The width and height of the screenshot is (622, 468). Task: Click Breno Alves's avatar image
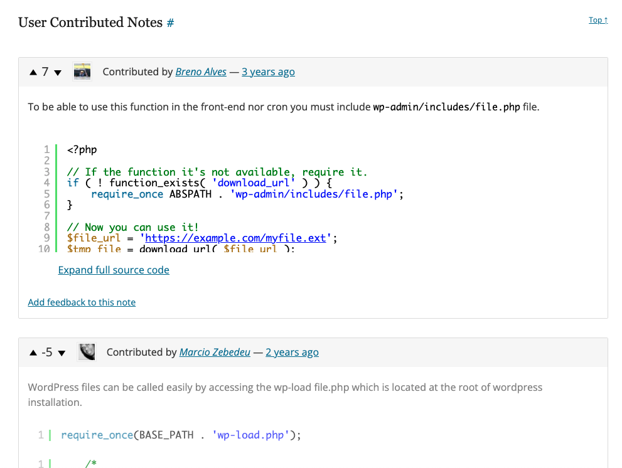pos(82,72)
